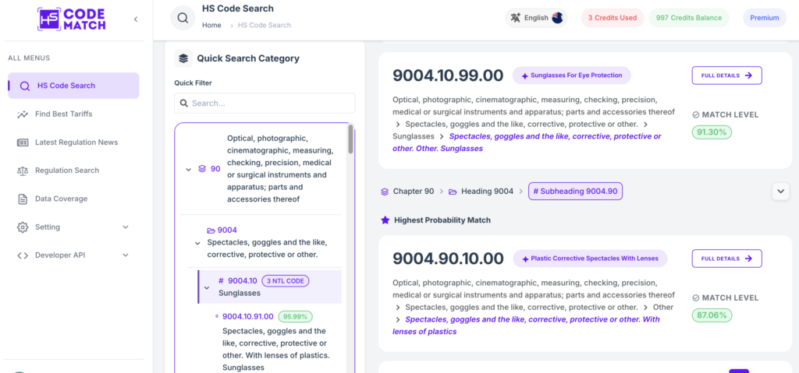Viewport: 799px width, 373px height.
Task: Click the category tree scrollbar
Action: click(350, 139)
